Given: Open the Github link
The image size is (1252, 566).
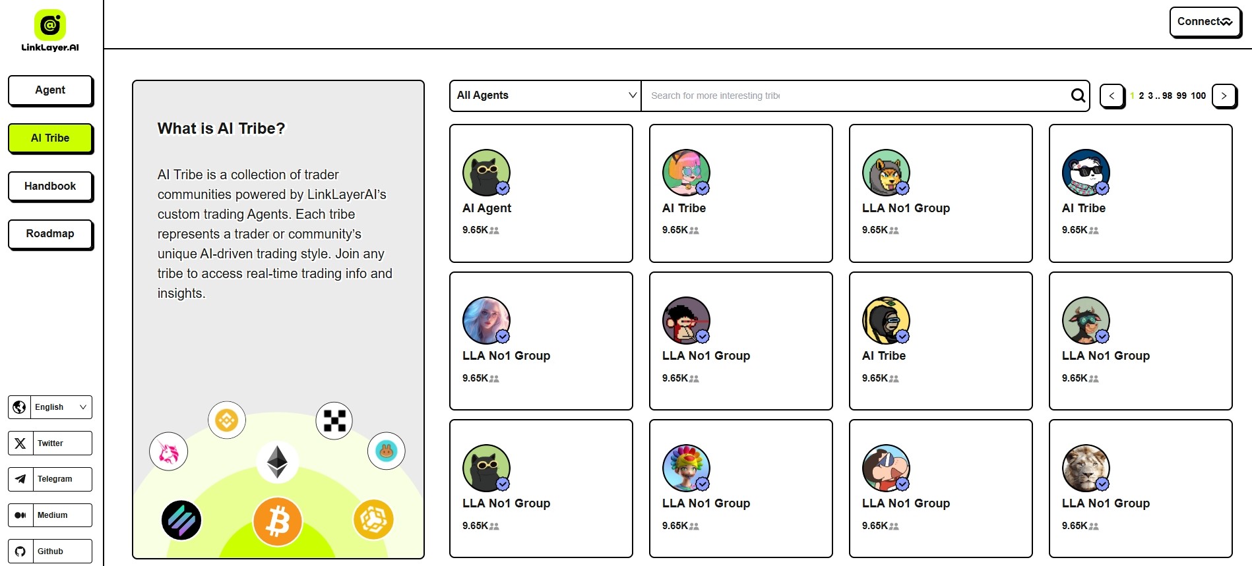Looking at the screenshot, I should (50, 552).
